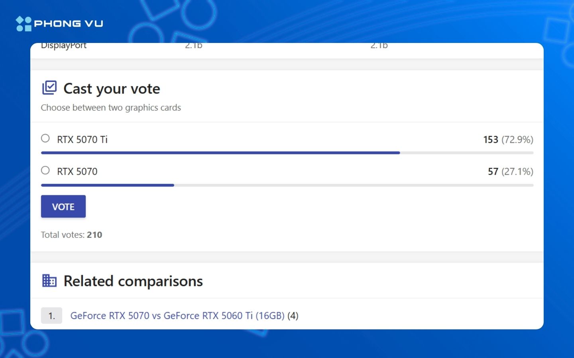Click the Related comparisons heading
The height and width of the screenshot is (358, 574).
[x=133, y=281]
